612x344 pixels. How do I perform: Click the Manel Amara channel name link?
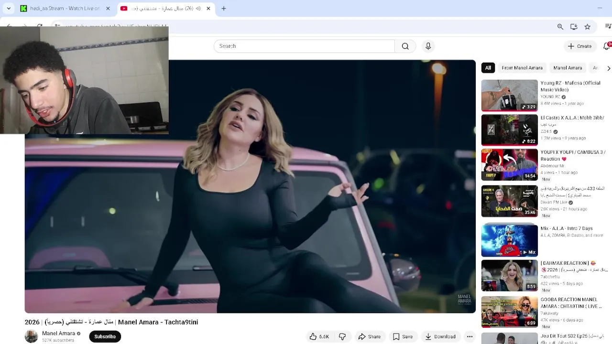point(58,333)
